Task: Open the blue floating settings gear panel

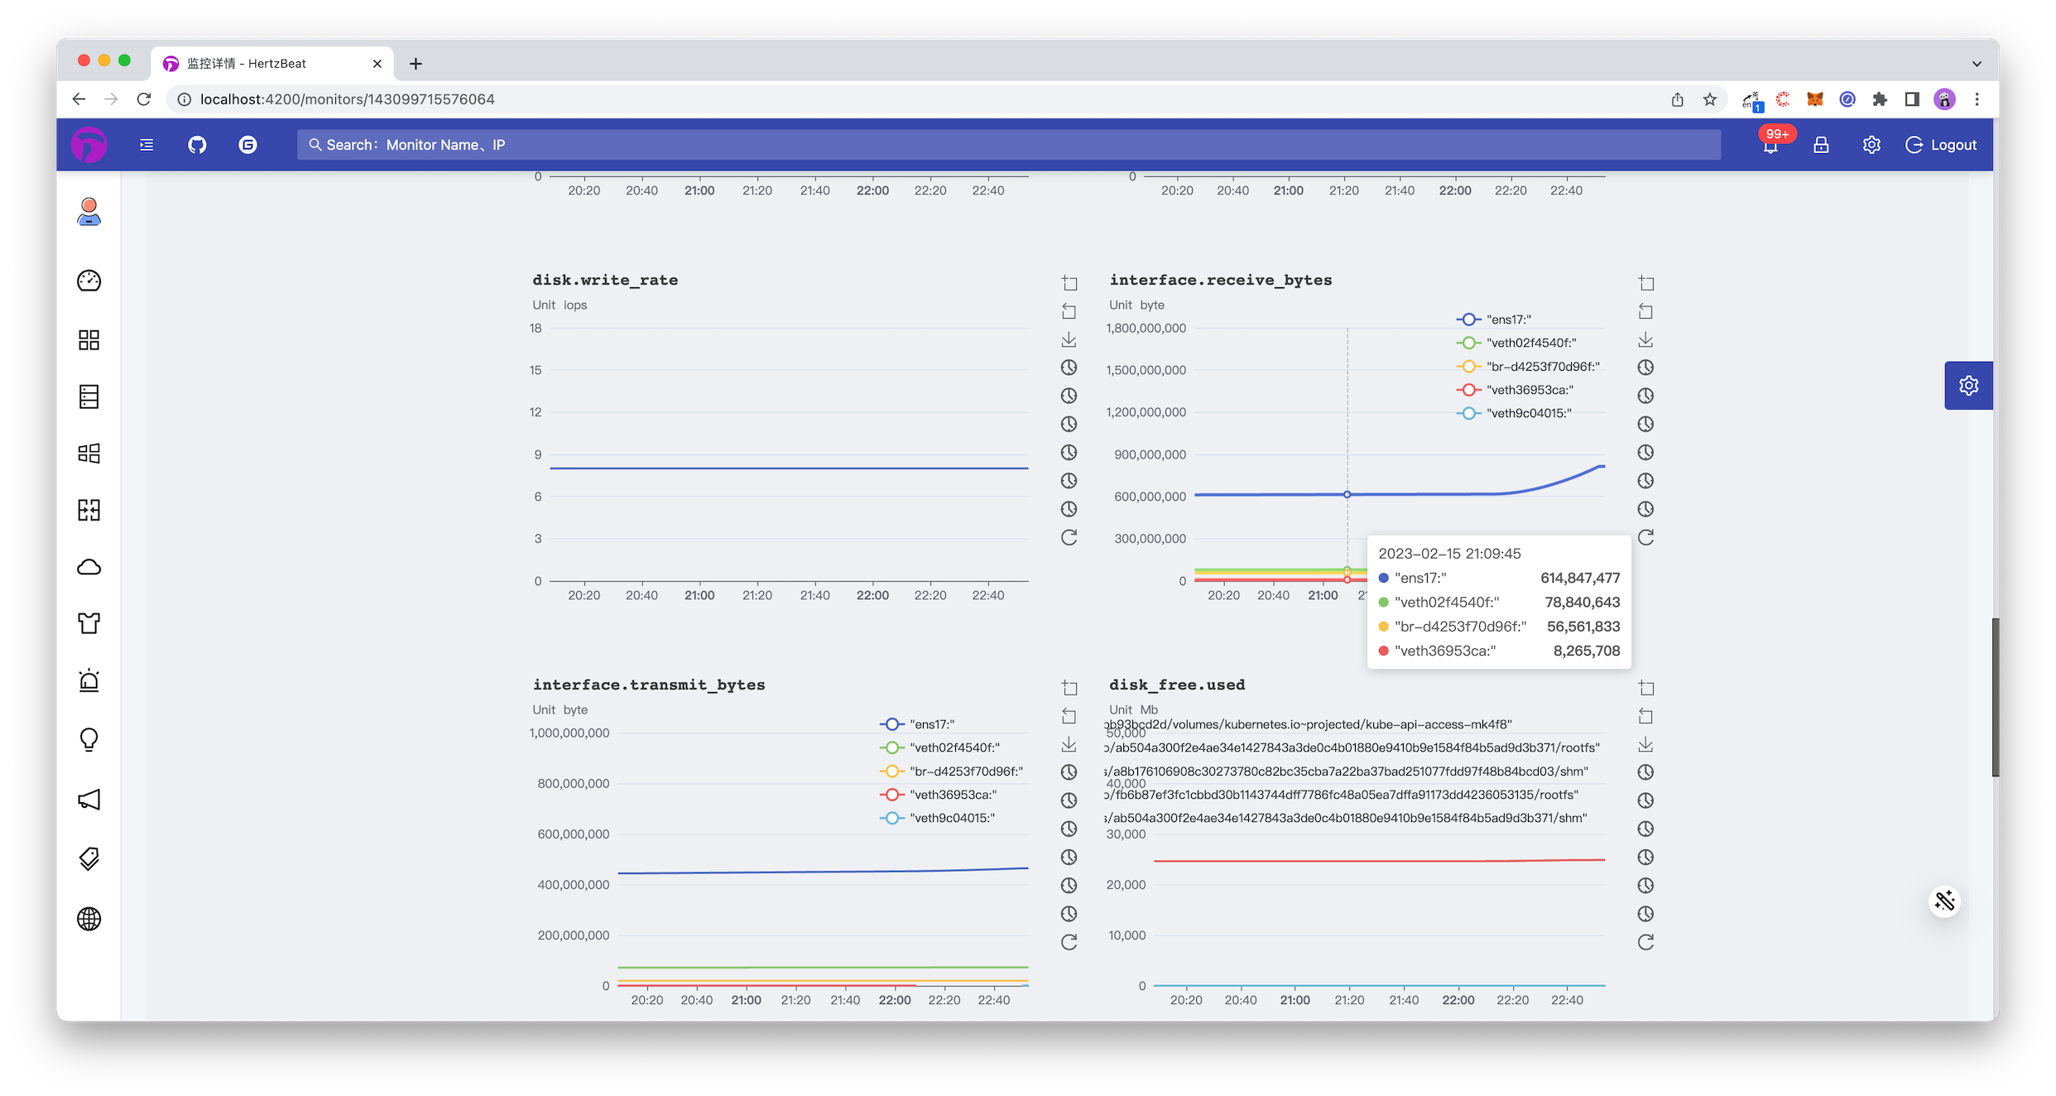Action: tap(1968, 386)
